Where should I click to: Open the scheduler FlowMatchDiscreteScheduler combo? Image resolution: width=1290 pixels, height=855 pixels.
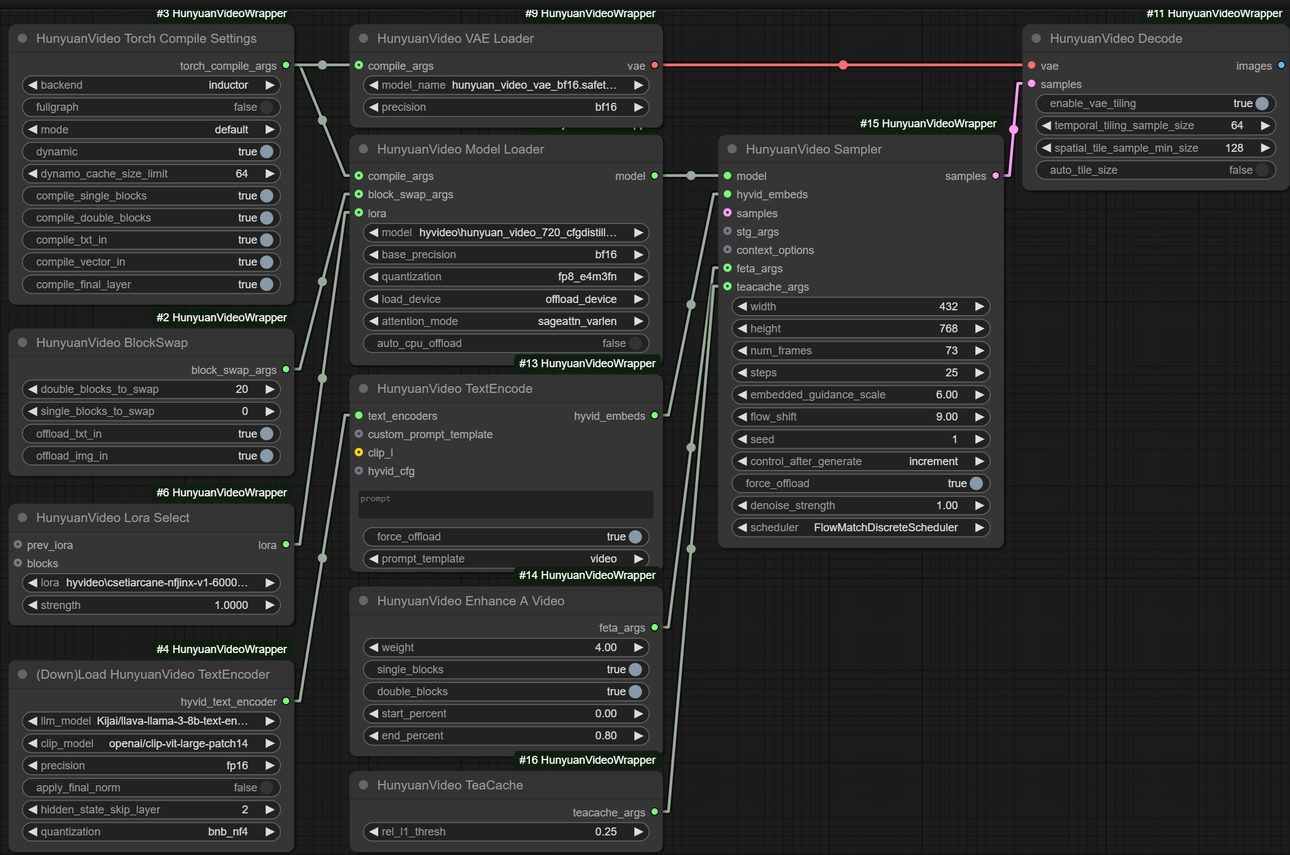(860, 527)
